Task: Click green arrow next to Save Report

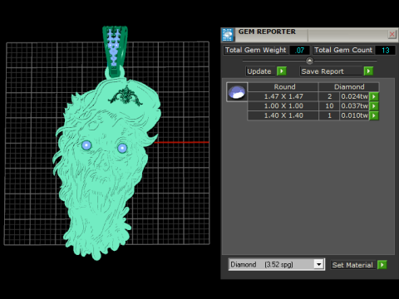Action: 368,71
